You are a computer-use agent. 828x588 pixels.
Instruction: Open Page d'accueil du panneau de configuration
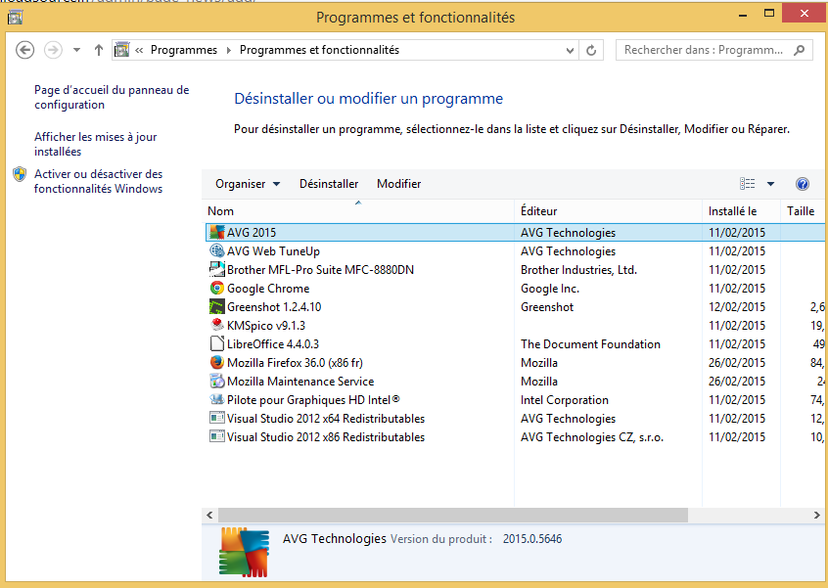tap(112, 97)
